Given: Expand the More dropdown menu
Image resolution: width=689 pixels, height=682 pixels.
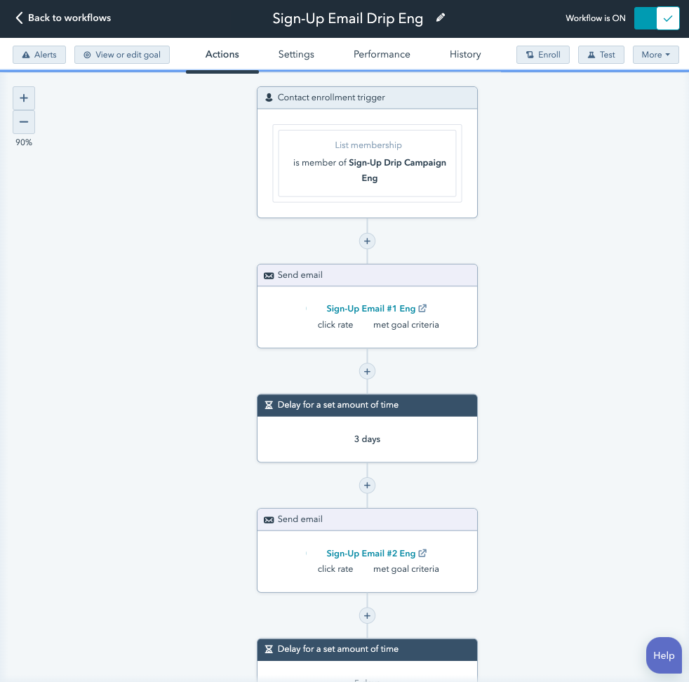Looking at the screenshot, I should click(655, 55).
